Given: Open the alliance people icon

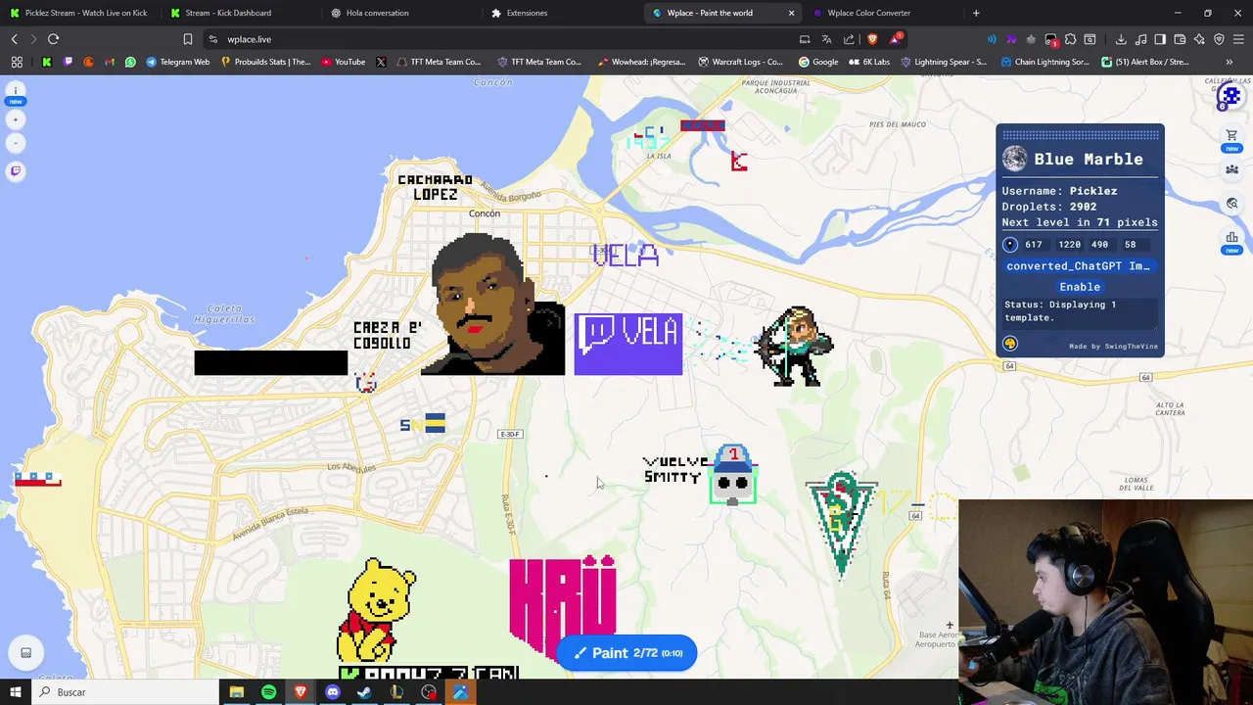Looking at the screenshot, I should coord(1232,169).
